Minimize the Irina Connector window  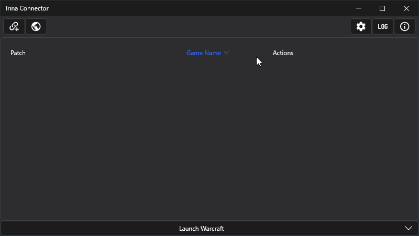359,8
